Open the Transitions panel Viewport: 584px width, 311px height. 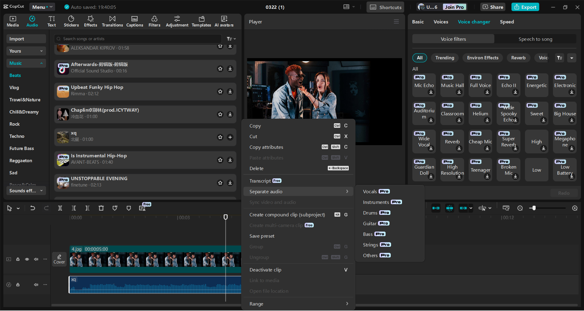[x=112, y=21]
